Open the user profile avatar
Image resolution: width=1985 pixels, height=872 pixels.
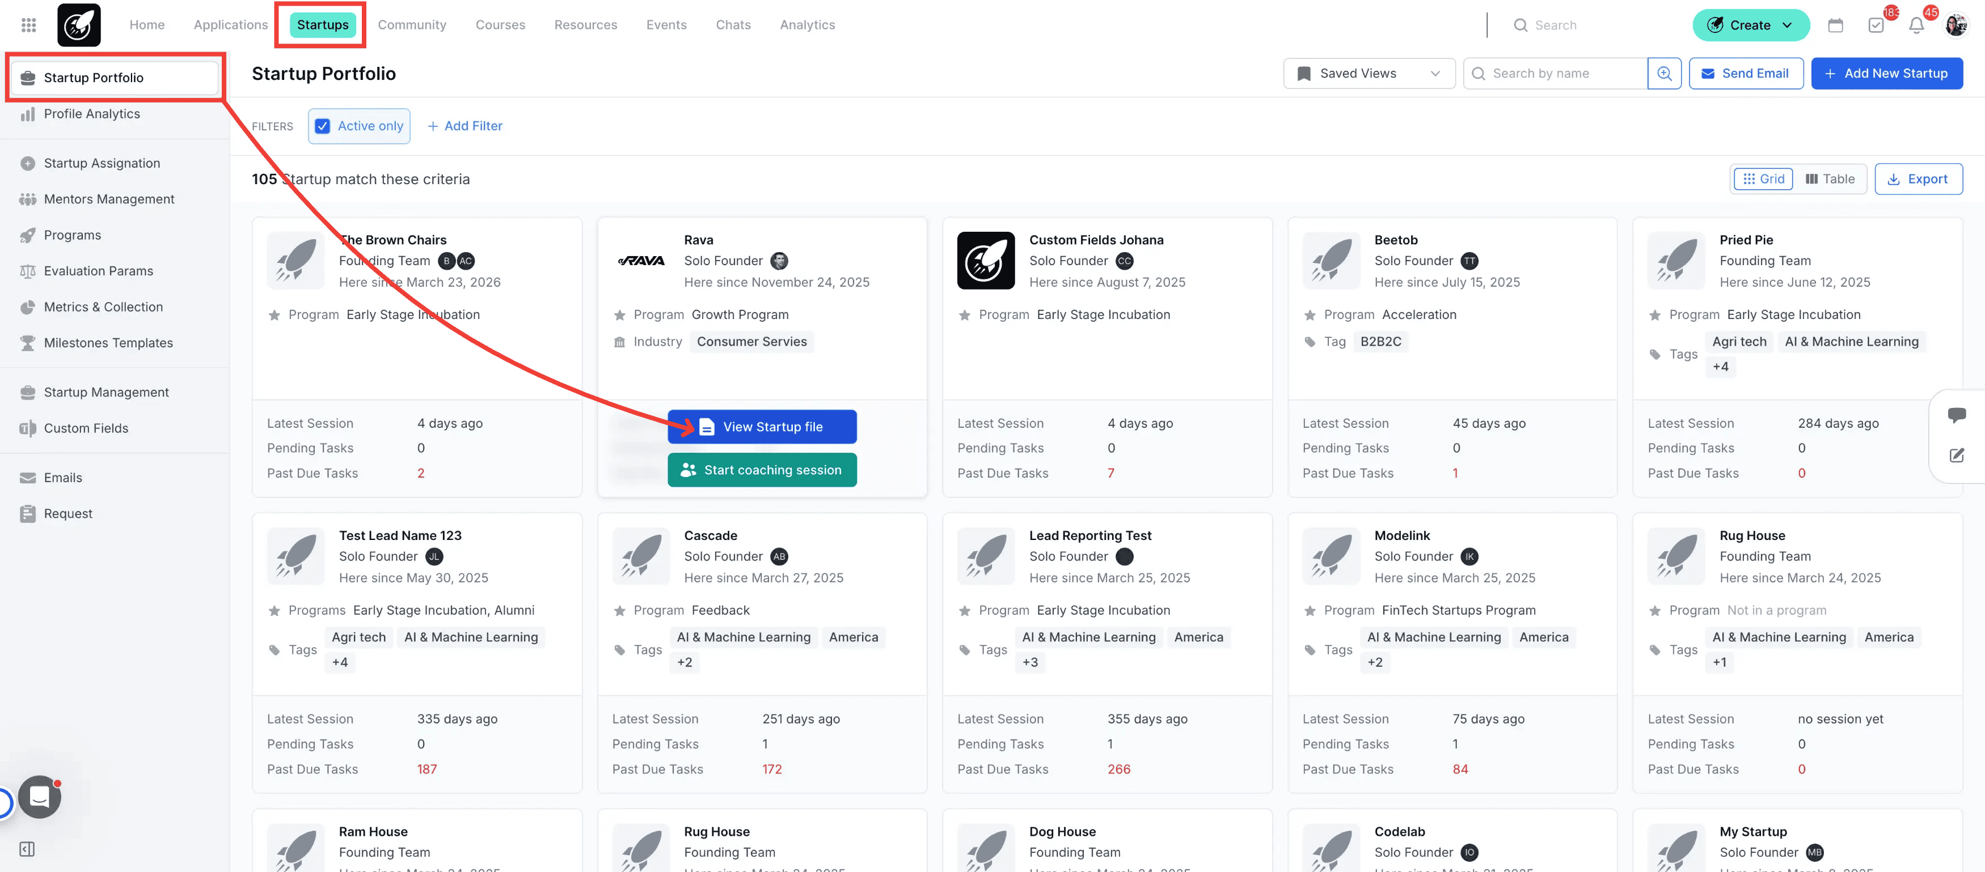1956,24
